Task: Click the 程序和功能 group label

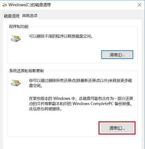Action: click(x=19, y=27)
